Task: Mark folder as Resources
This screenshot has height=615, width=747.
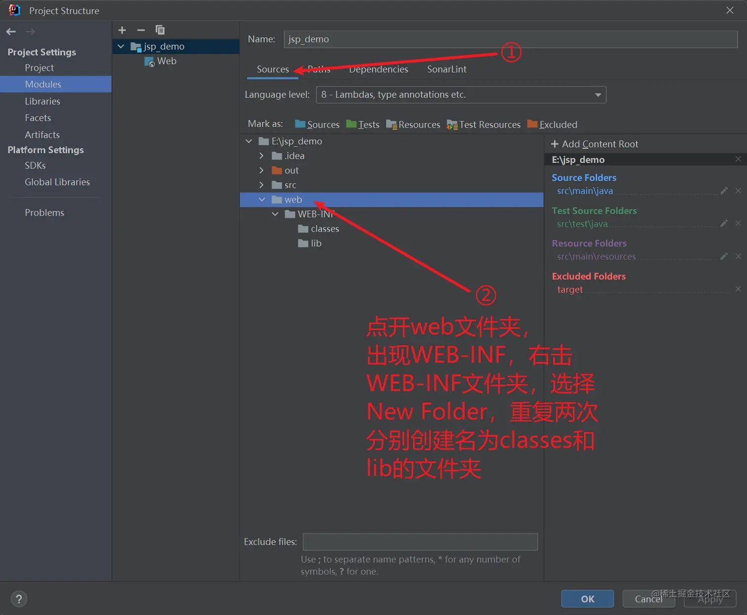Action: pos(413,124)
